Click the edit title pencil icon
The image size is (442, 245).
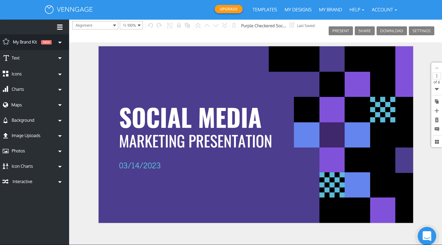coord(292,25)
